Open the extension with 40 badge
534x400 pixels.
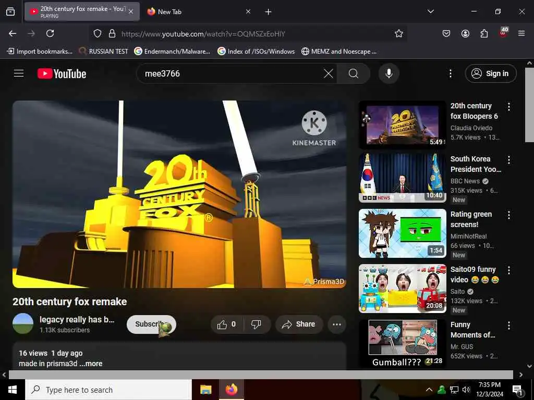tap(503, 33)
